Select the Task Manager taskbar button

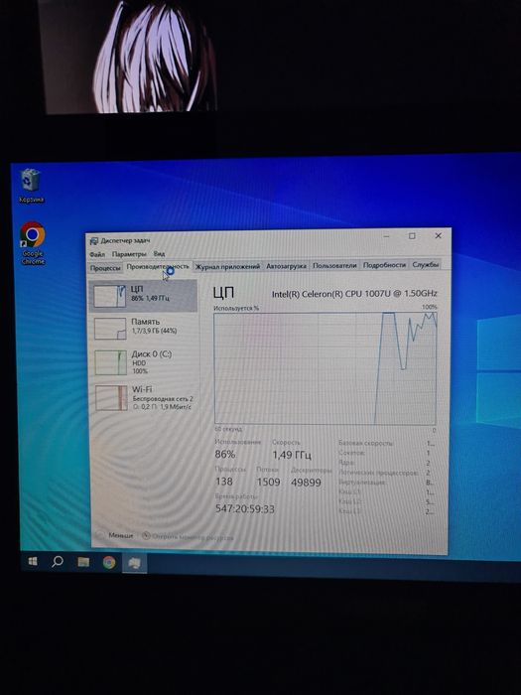pyautogui.click(x=135, y=563)
